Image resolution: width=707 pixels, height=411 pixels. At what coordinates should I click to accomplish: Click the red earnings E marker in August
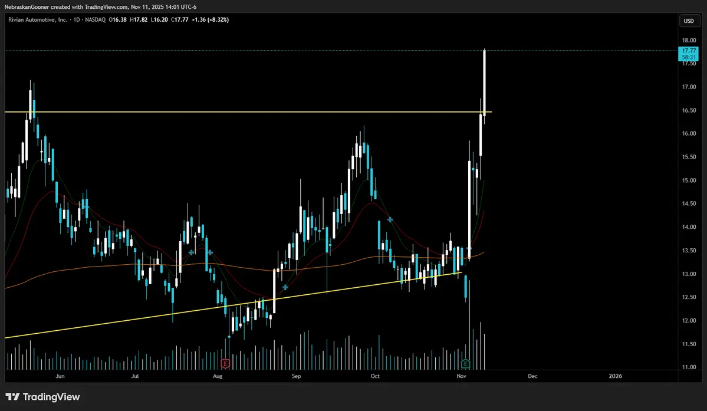tap(225, 363)
